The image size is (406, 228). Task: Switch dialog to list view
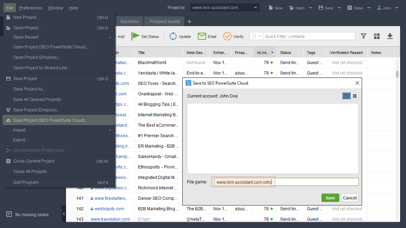(355, 96)
